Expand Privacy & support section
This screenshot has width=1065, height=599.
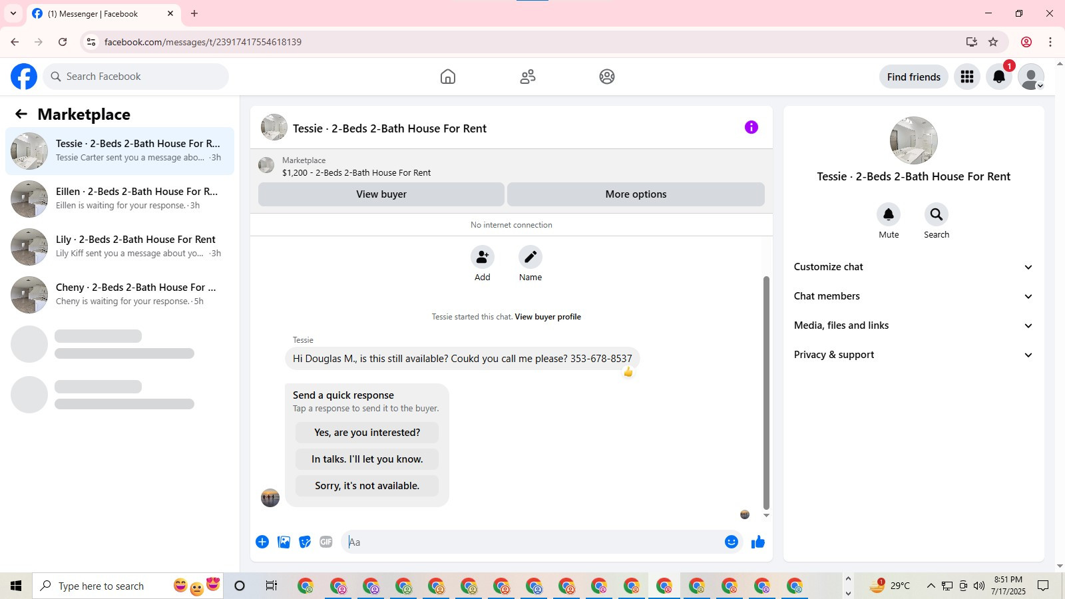(914, 355)
